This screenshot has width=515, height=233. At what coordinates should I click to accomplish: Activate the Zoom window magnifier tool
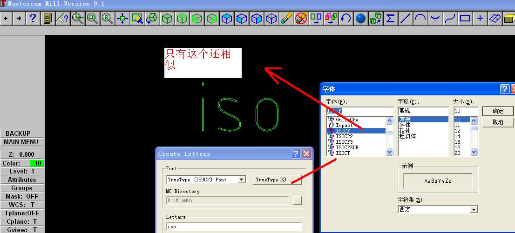point(78,19)
